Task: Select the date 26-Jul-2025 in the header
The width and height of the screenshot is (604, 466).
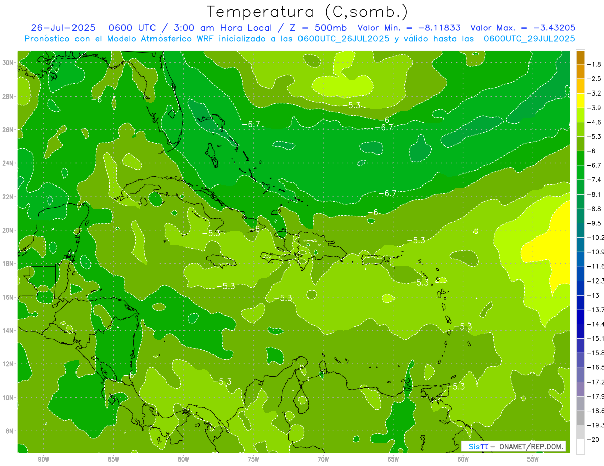Action: tap(63, 28)
